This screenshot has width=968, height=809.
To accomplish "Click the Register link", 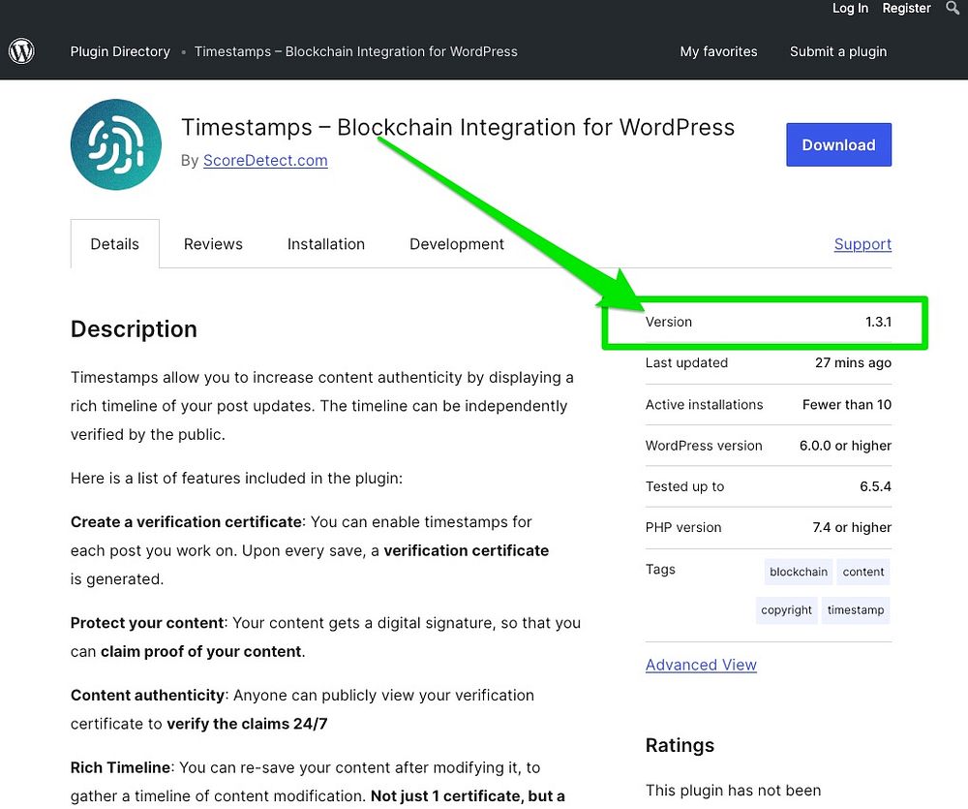I will point(906,8).
